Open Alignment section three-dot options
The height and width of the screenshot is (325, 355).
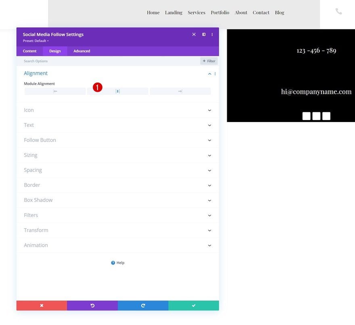pos(215,74)
